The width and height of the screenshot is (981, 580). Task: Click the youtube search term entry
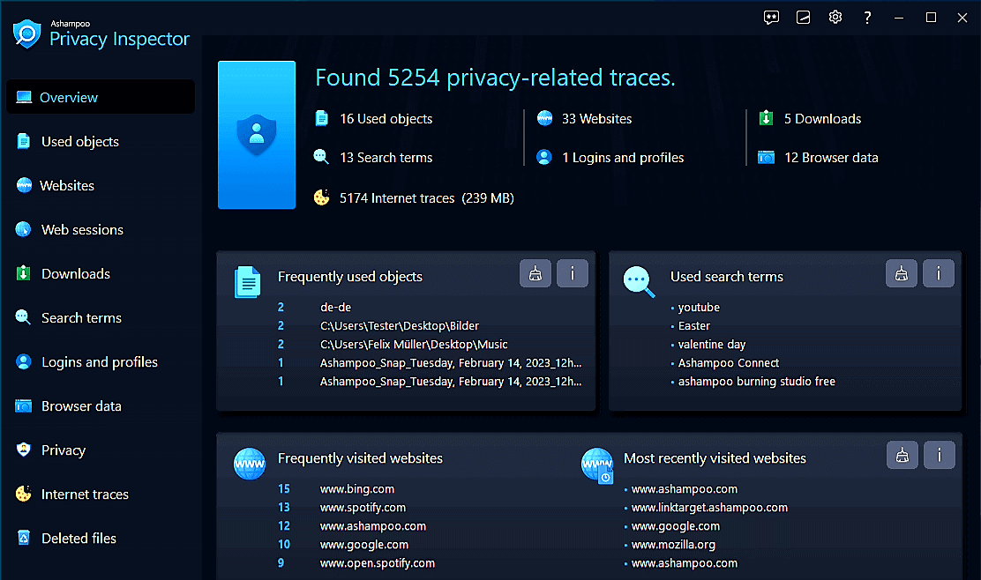(x=699, y=308)
